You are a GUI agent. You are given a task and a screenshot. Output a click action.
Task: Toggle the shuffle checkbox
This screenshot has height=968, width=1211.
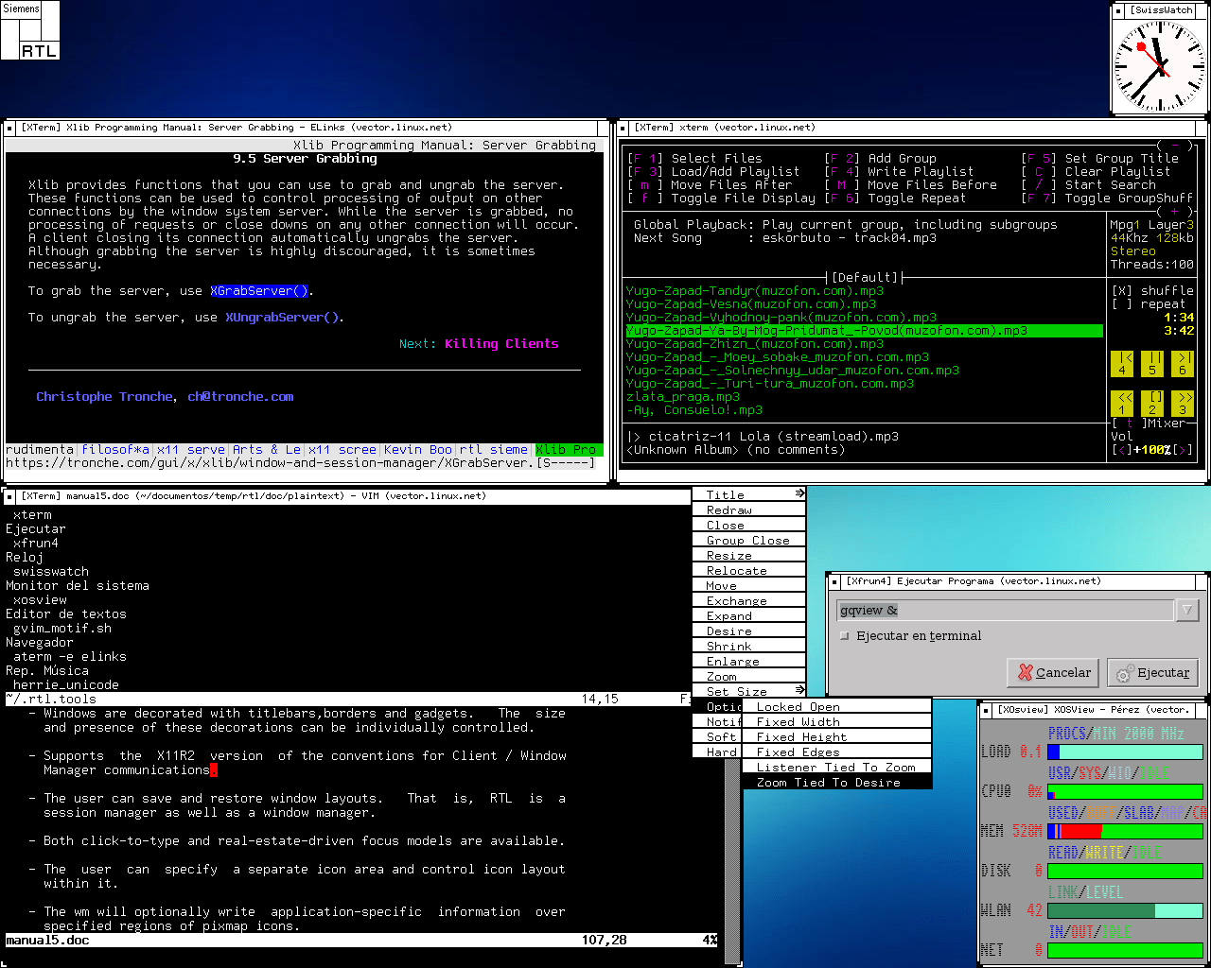click(x=1121, y=291)
